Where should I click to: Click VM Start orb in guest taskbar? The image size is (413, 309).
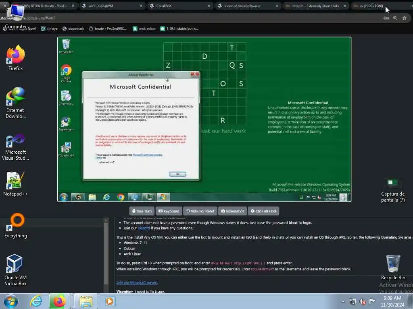point(63,197)
